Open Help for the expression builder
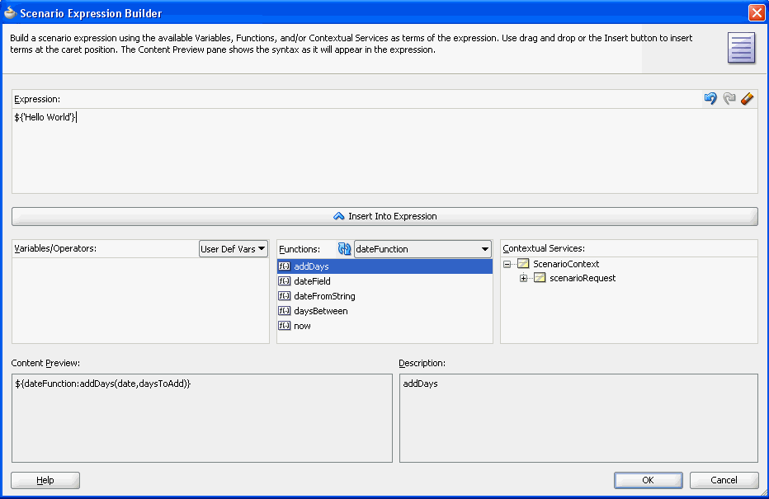 tap(45, 480)
